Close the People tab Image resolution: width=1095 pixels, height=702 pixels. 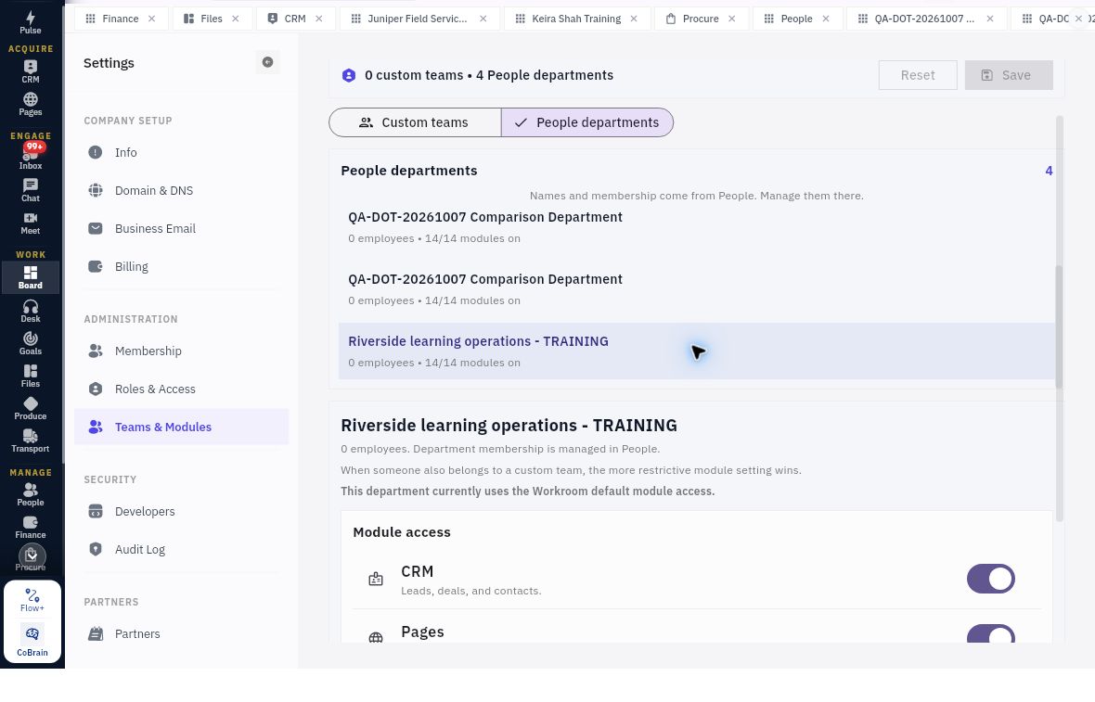point(826,19)
